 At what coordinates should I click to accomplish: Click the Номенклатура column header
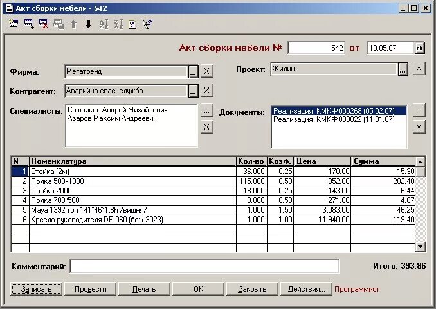(x=132, y=161)
